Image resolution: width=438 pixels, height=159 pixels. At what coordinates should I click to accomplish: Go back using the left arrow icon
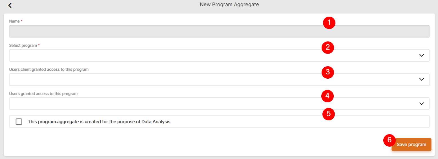click(x=10, y=5)
